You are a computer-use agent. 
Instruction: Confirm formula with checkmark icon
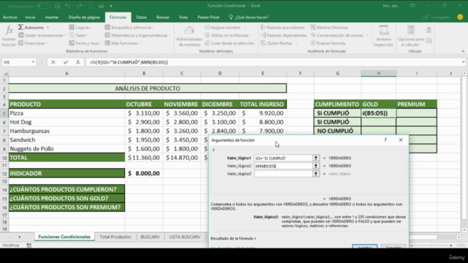(x=66, y=62)
